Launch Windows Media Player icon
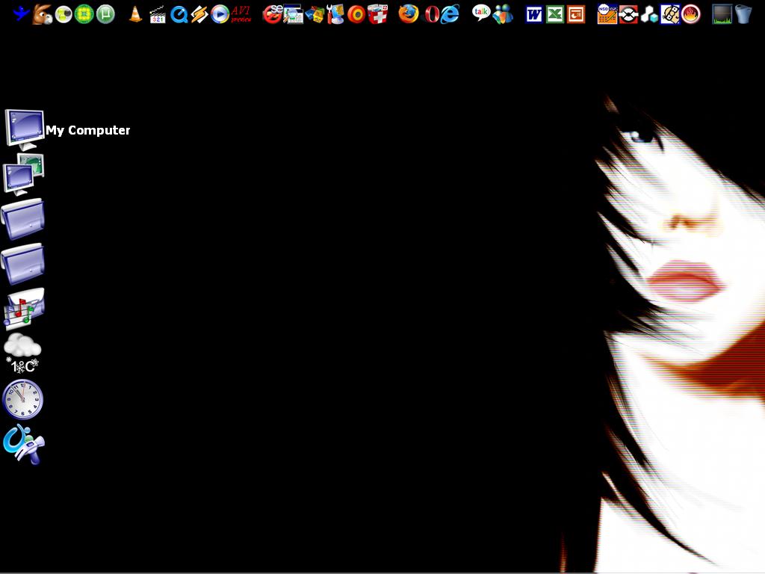Screen dimensions: 765x574 [220, 14]
